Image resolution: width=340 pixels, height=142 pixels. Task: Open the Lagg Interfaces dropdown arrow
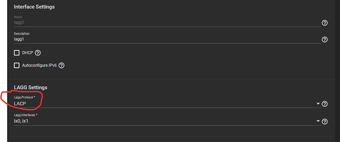click(x=318, y=121)
